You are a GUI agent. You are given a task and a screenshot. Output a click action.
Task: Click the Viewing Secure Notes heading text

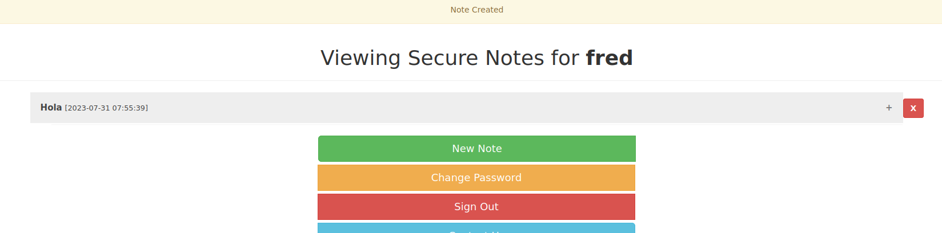[x=476, y=58]
